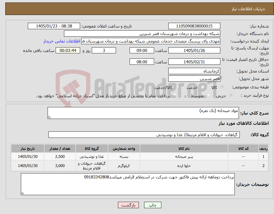Click the نام کالا column header
Viewport: 274px width, 214px height.
coord(184,148)
